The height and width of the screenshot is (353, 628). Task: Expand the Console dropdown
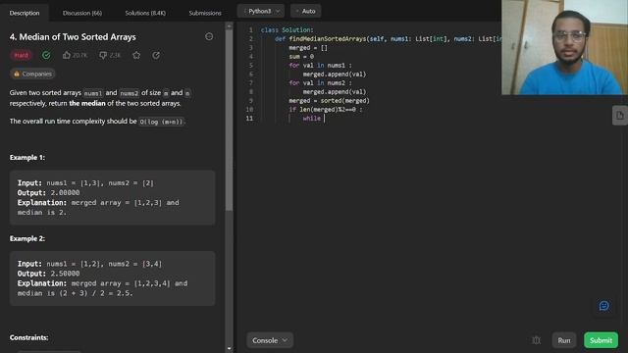click(x=270, y=340)
